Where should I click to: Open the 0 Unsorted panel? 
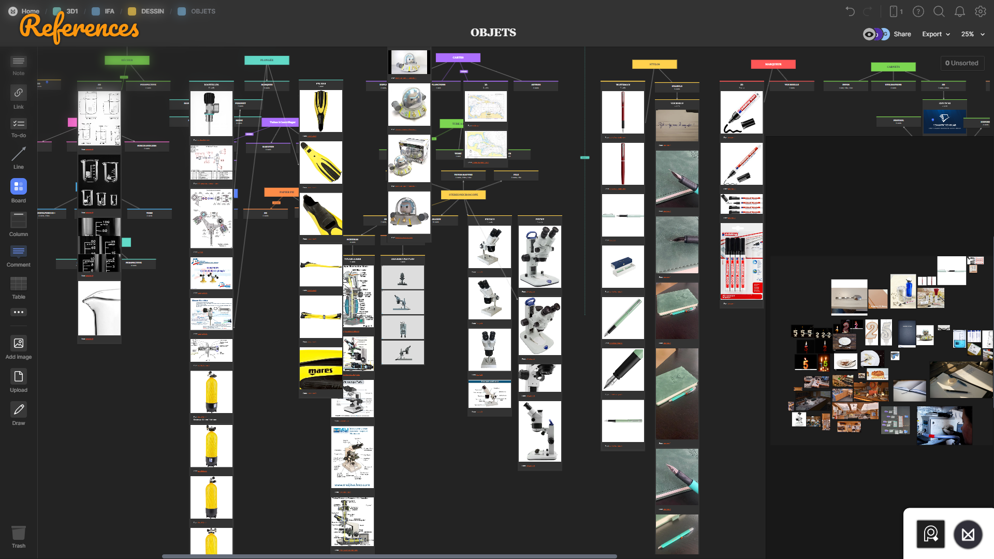(x=961, y=63)
